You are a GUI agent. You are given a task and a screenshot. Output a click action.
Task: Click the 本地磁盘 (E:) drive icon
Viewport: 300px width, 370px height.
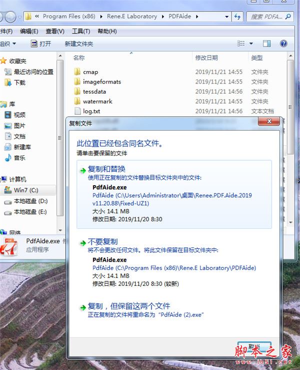point(8,212)
